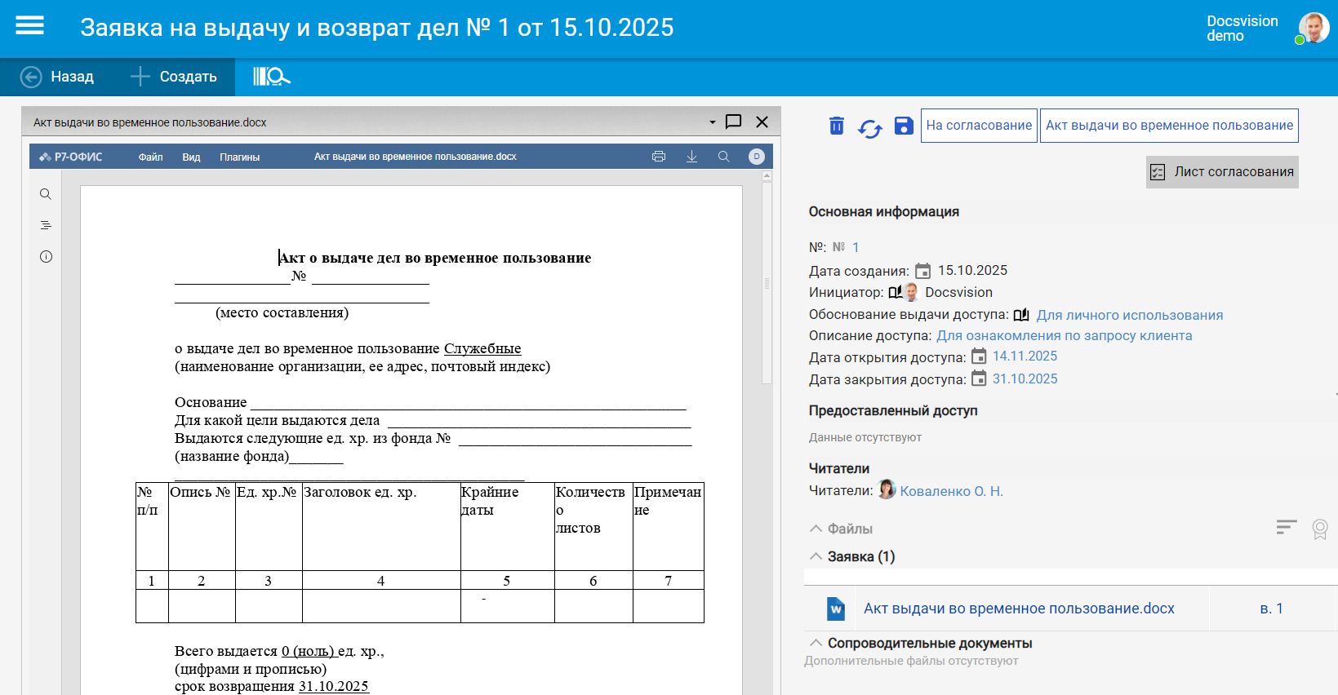1338x695 pixels.
Task: Open the preview file dropdown arrow
Action: click(712, 122)
